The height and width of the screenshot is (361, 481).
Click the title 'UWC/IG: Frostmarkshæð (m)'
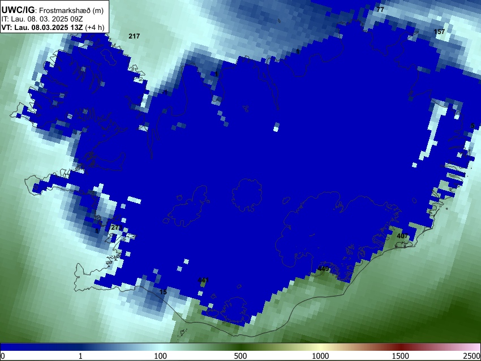(x=53, y=10)
